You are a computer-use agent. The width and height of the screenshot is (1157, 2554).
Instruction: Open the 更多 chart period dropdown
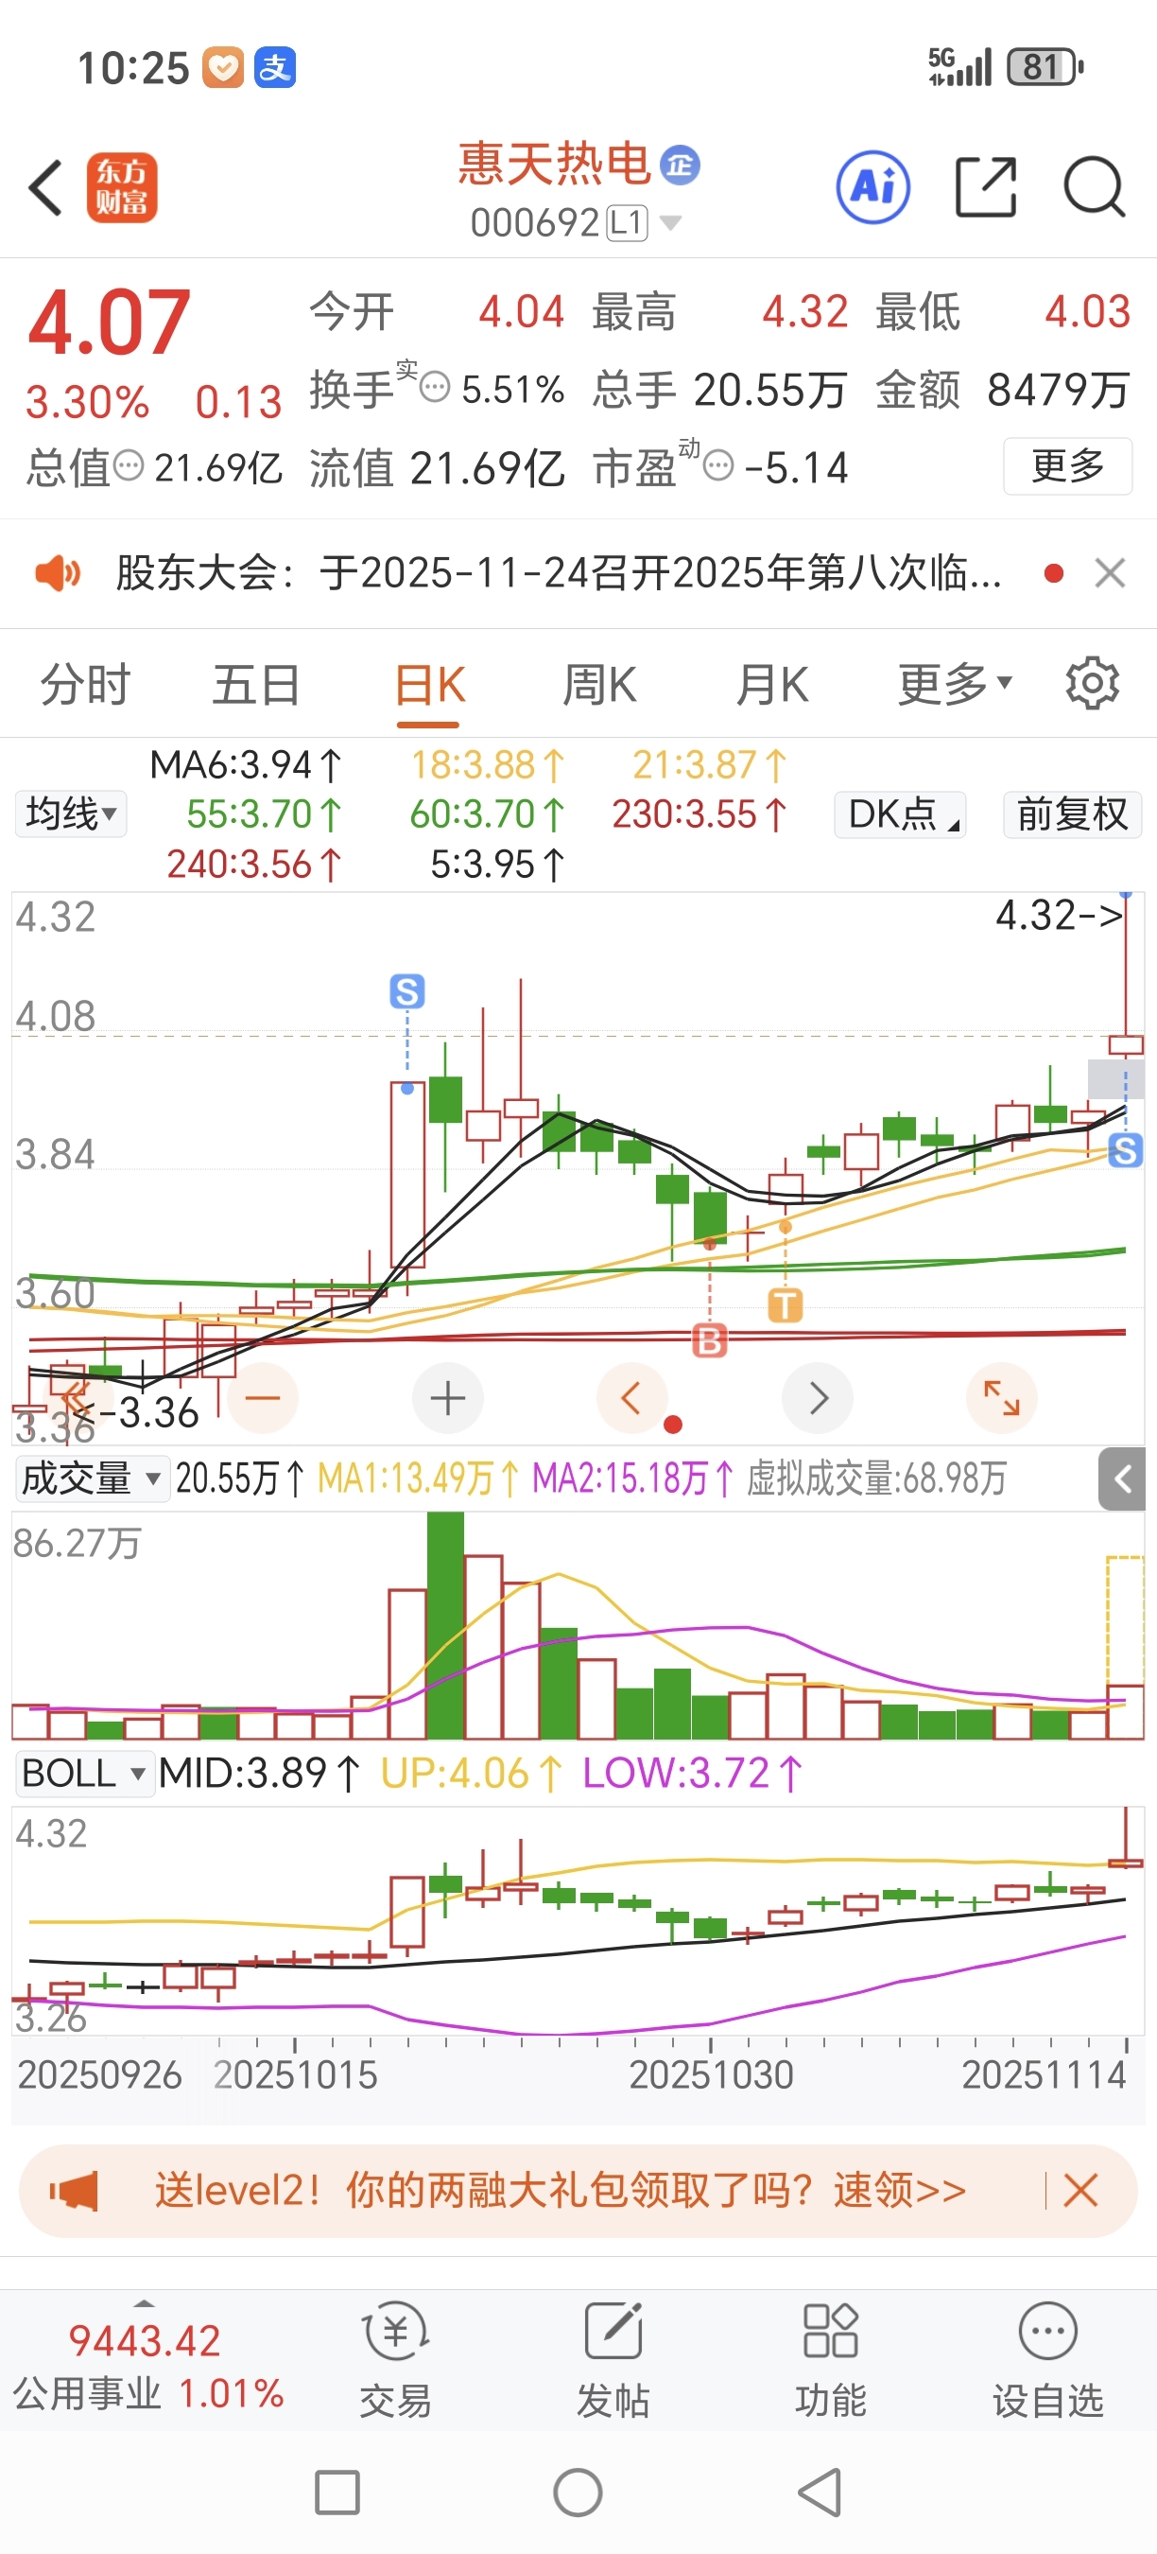tap(954, 684)
